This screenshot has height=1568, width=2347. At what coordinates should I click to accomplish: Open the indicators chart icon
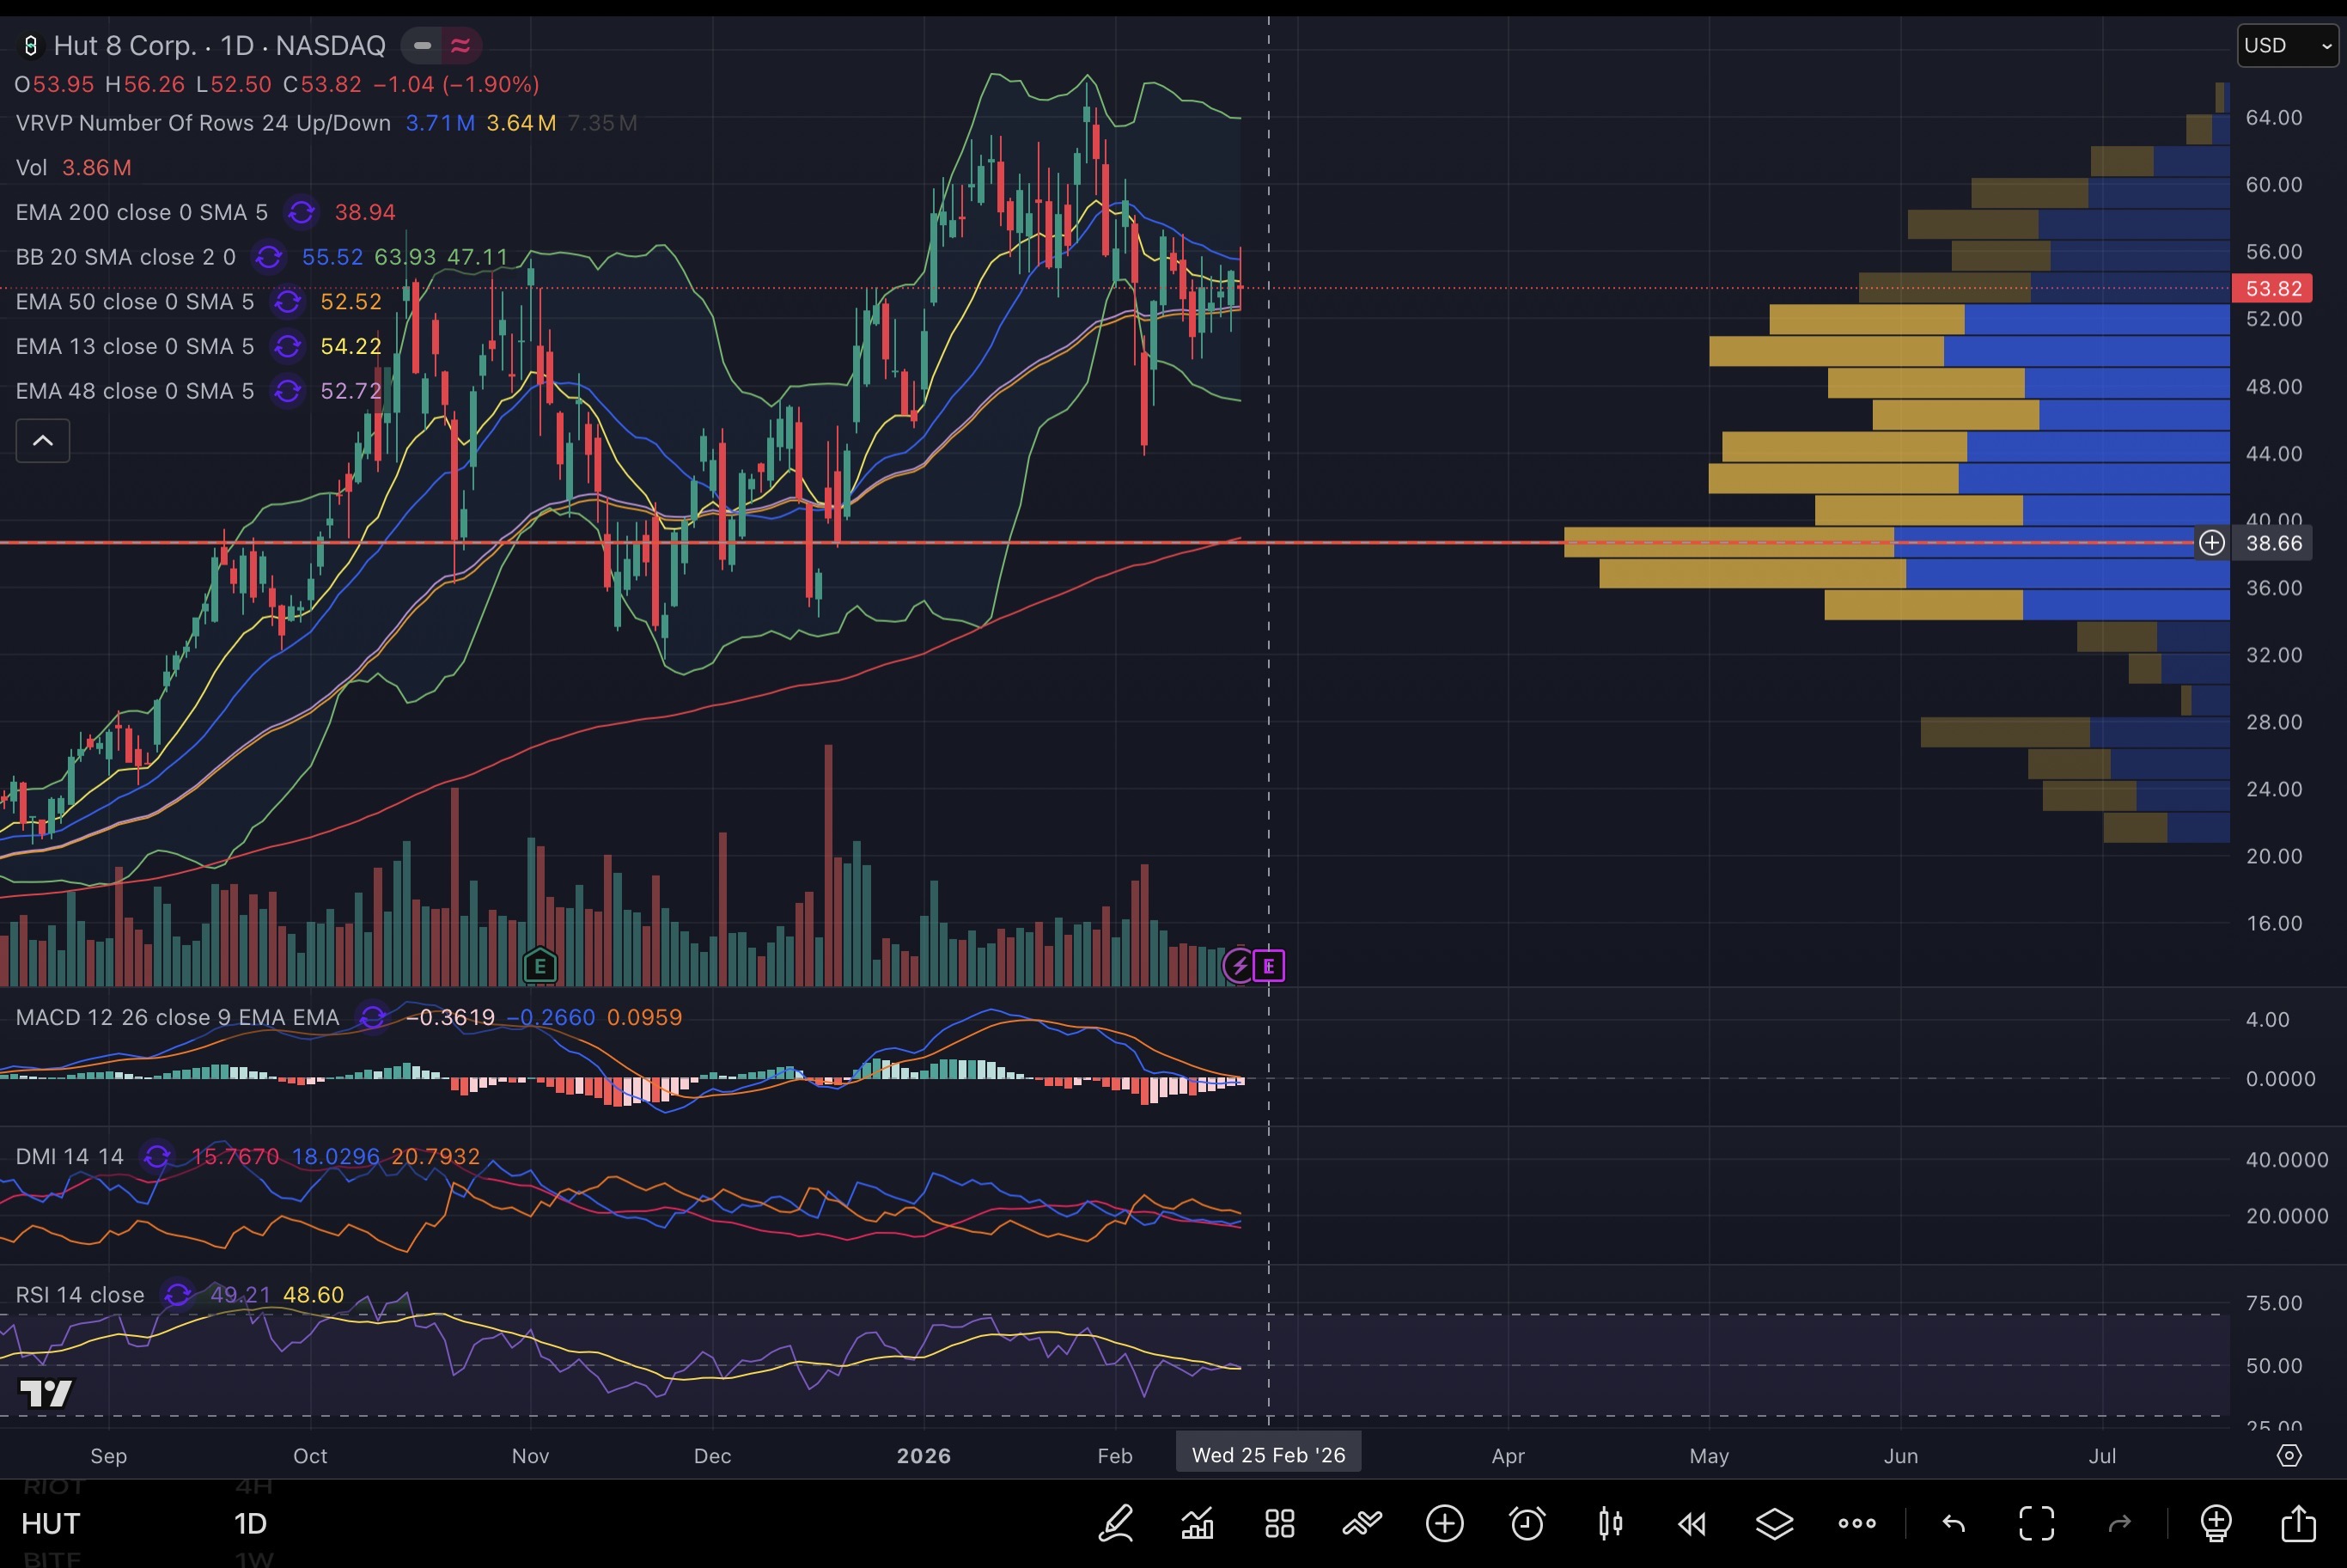click(1198, 1524)
